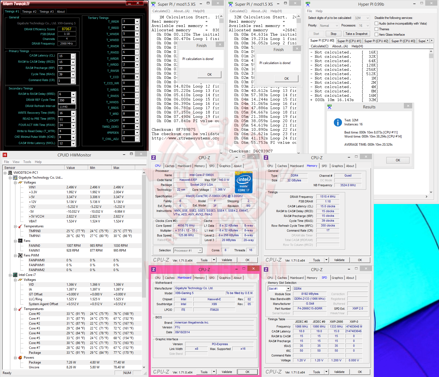Click Validate in the CPU-Z SPD window
Viewport: 439px width, 377px height.
(339, 372)
